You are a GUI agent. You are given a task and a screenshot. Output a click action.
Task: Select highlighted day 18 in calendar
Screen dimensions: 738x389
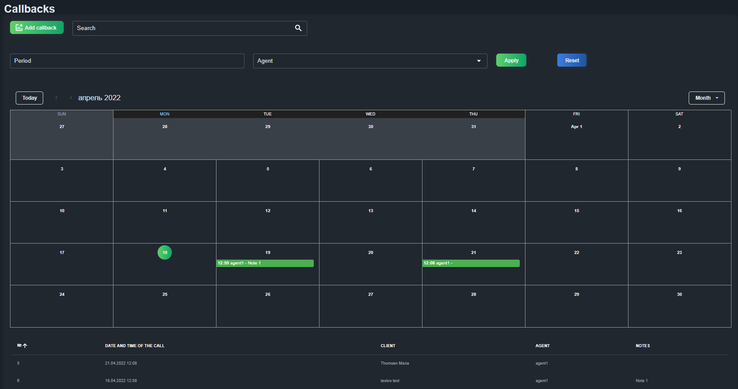point(165,252)
